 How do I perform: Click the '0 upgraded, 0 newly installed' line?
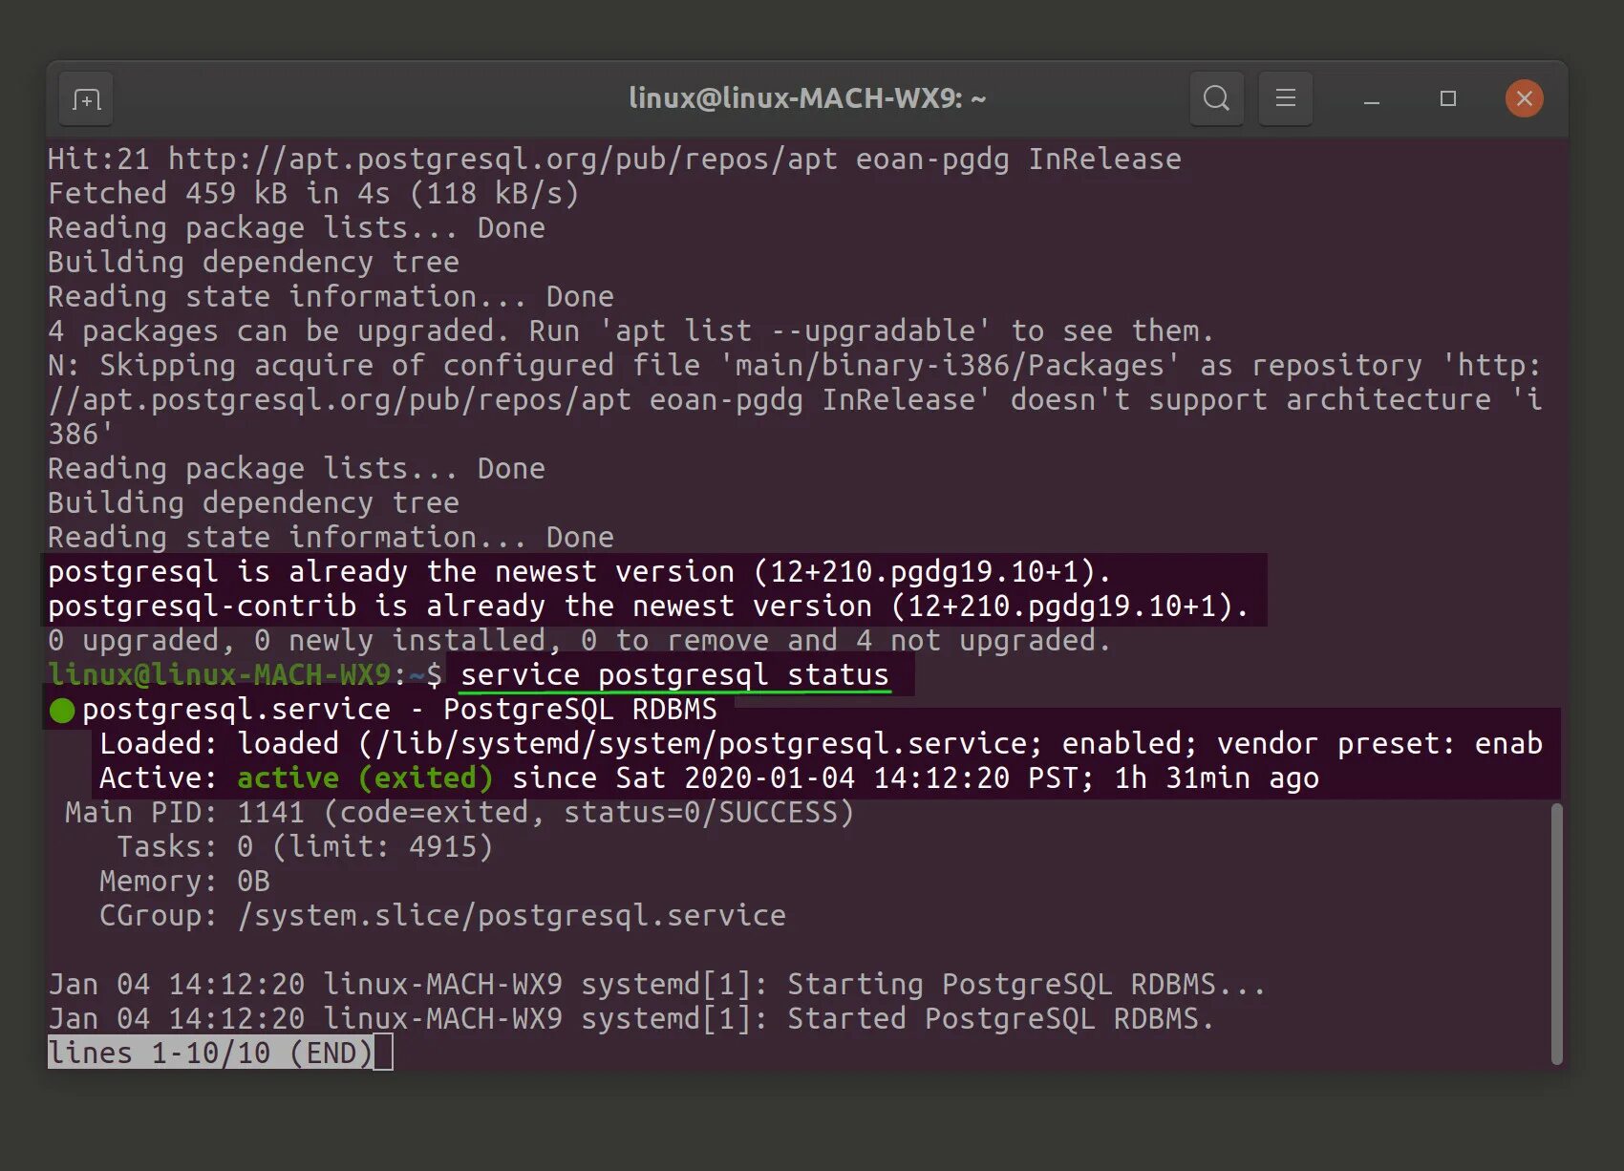(580, 640)
